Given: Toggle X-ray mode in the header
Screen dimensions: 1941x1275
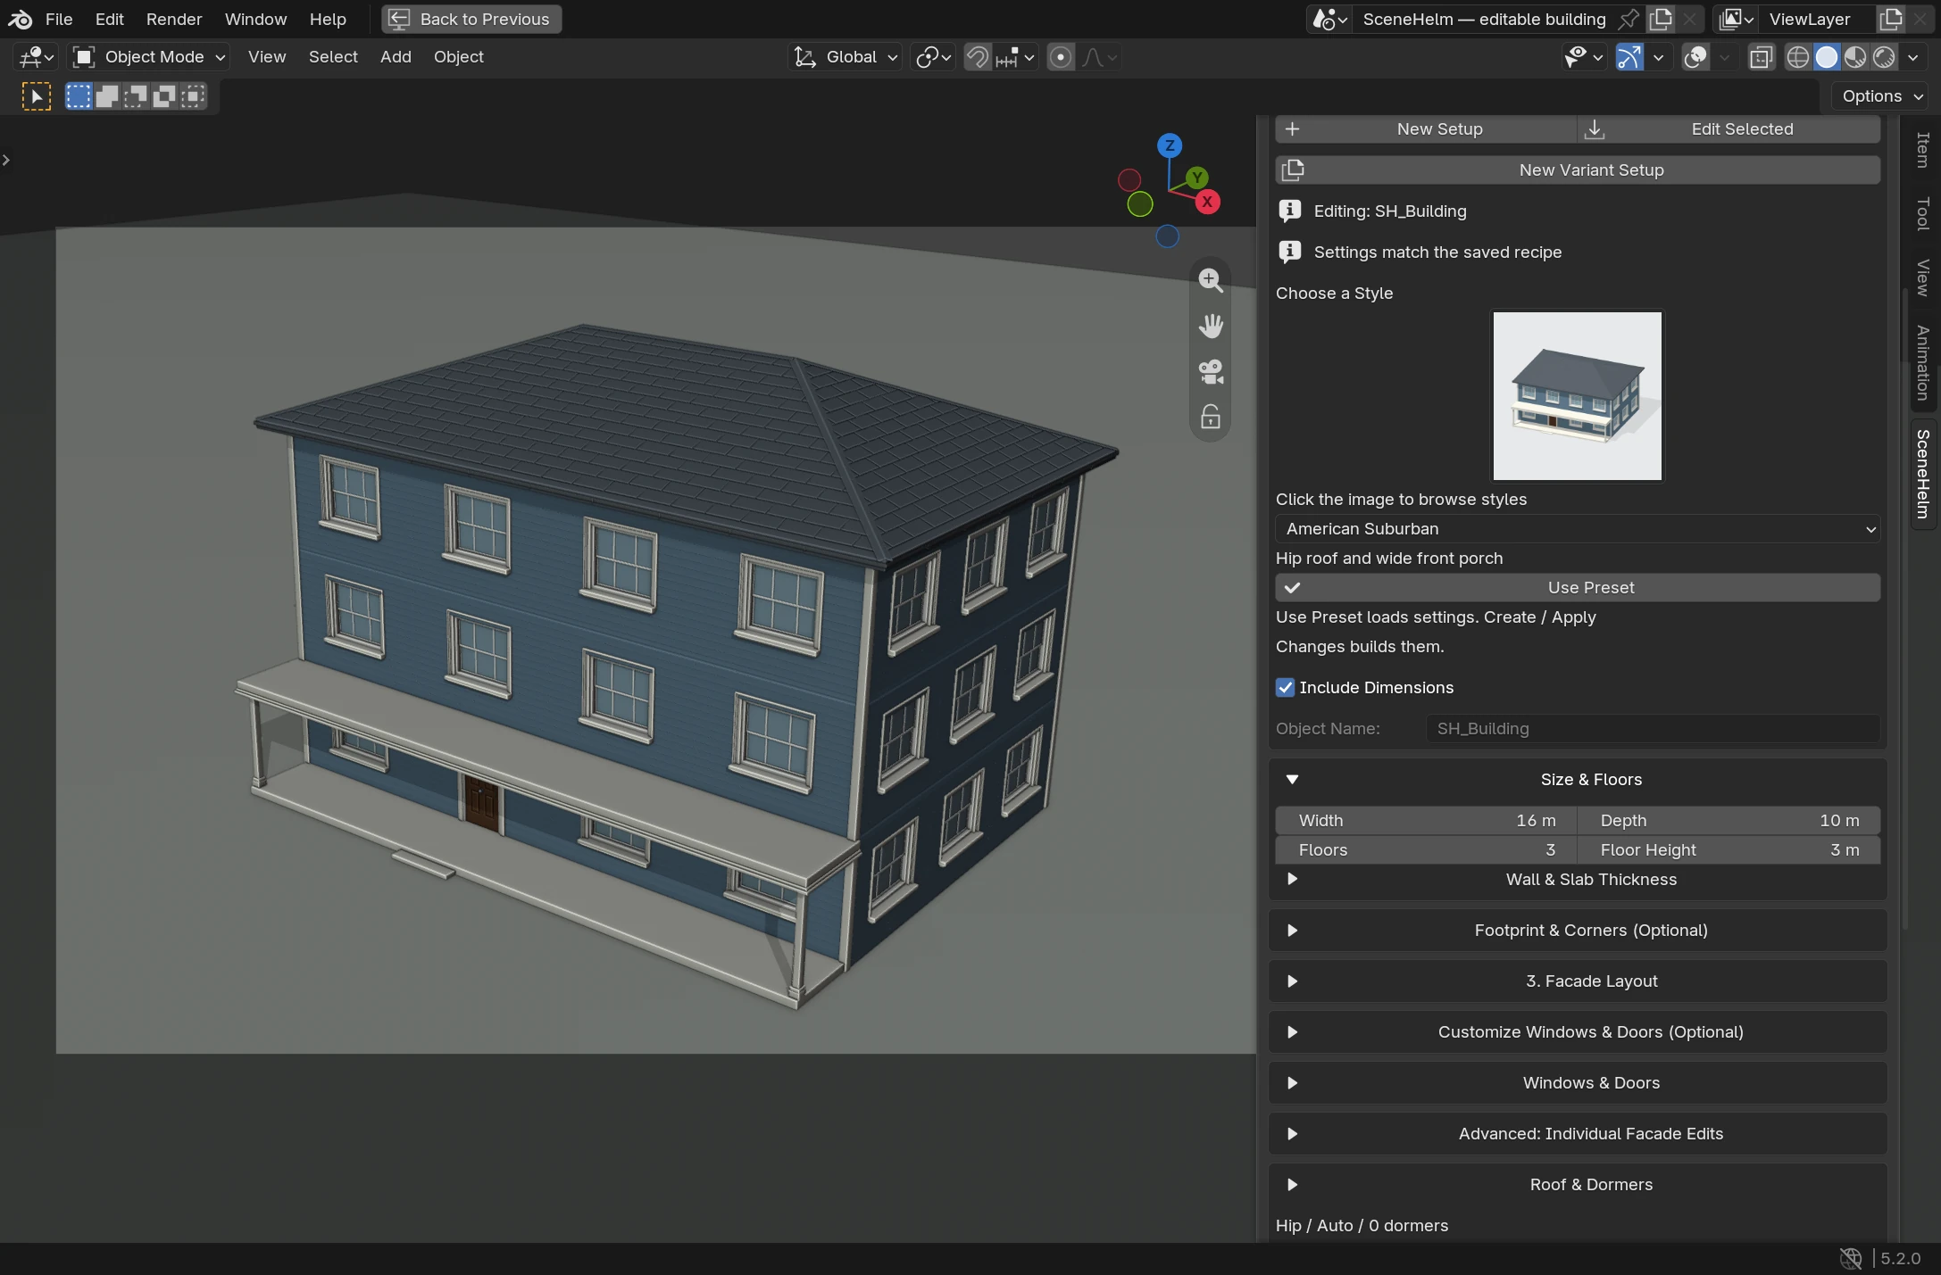Looking at the screenshot, I should coord(1761,57).
